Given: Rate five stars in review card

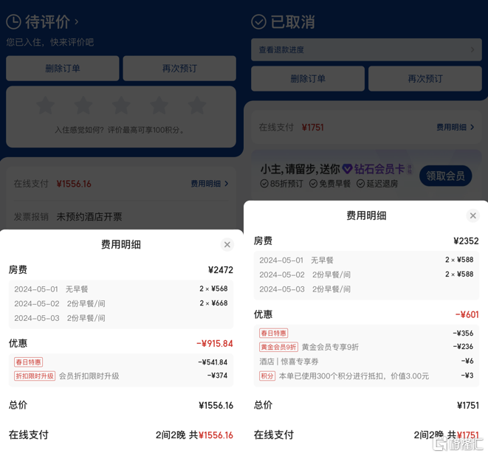Looking at the screenshot, I should 197,106.
